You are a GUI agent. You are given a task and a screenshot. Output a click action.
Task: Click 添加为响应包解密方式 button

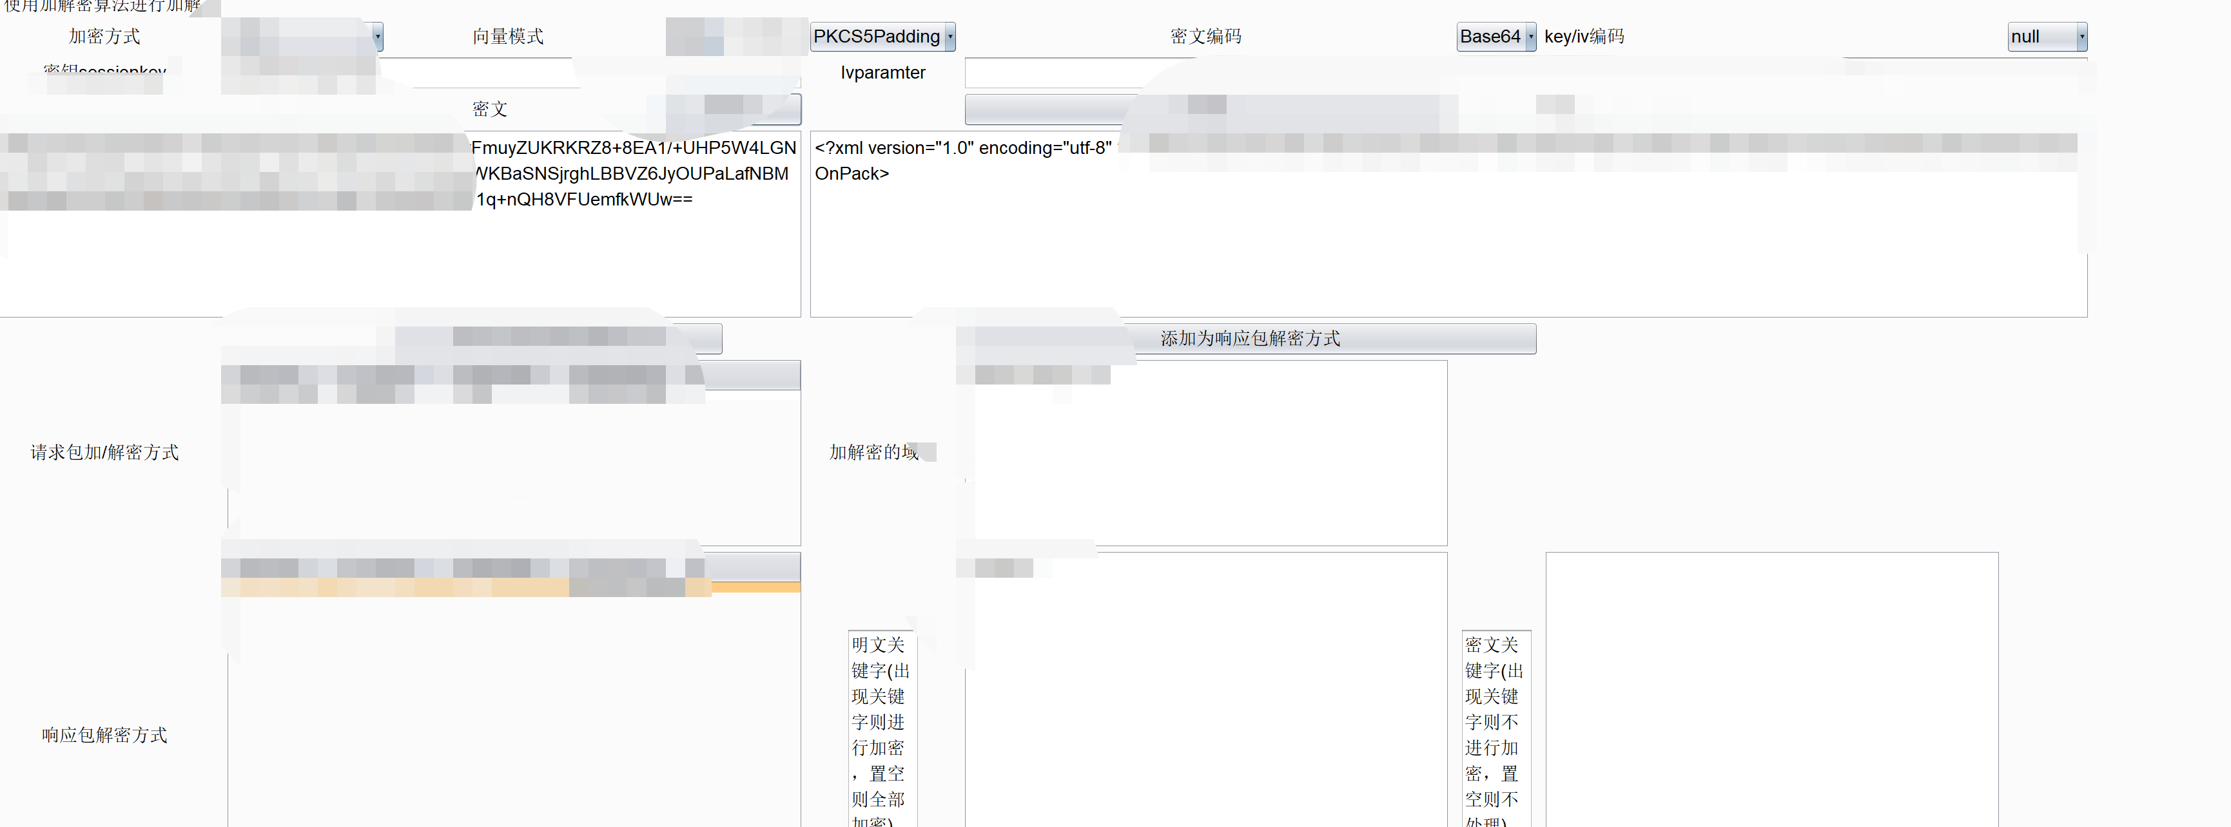(x=1250, y=338)
